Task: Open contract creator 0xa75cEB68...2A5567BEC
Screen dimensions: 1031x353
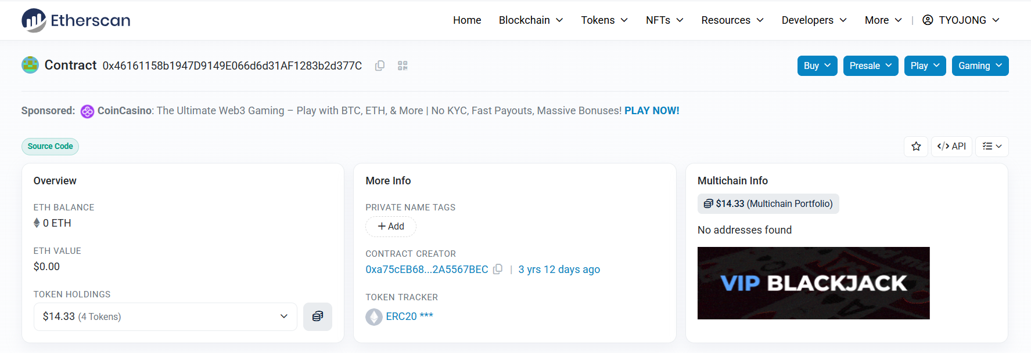Action: (427, 270)
